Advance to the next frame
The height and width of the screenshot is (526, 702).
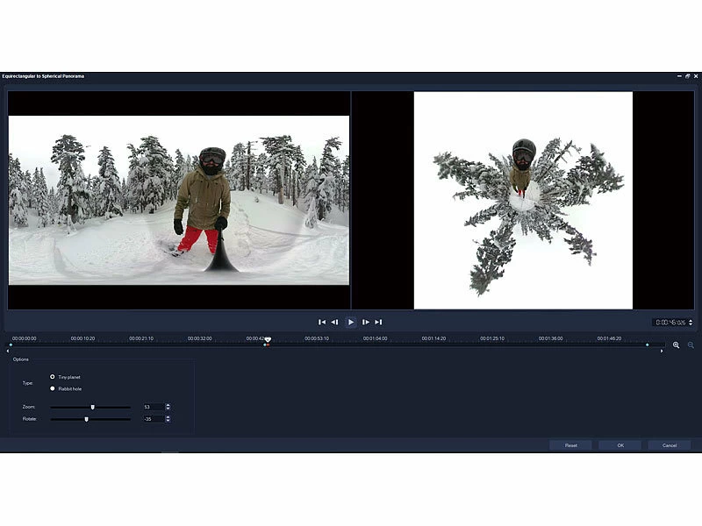tap(366, 323)
